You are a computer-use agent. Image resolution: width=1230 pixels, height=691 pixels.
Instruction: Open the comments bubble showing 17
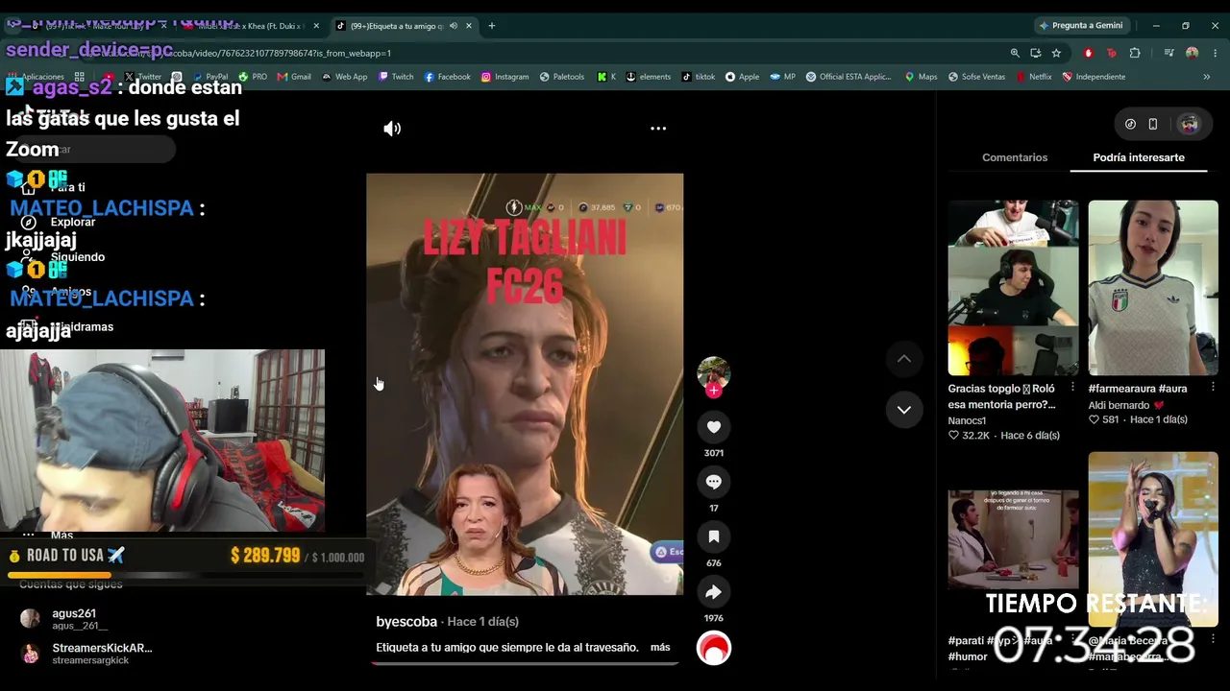click(x=713, y=482)
